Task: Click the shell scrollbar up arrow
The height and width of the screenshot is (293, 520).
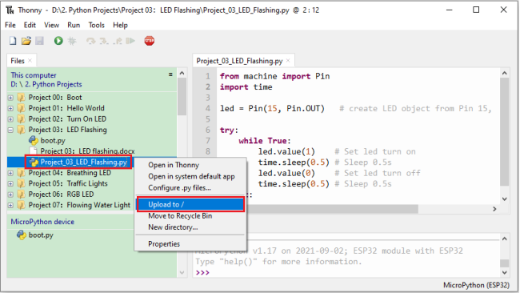Action: (x=505, y=239)
